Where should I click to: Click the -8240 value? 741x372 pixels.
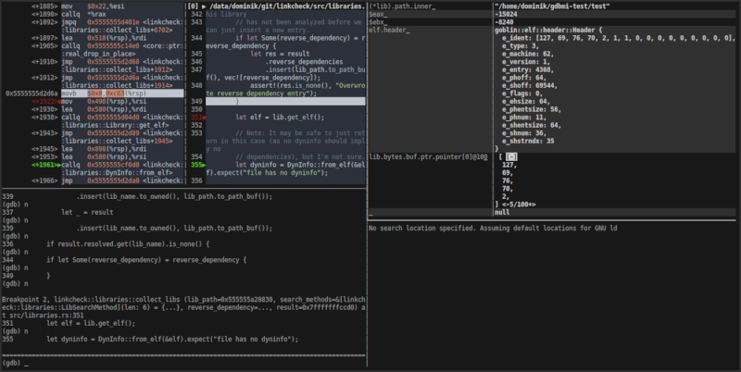click(504, 22)
